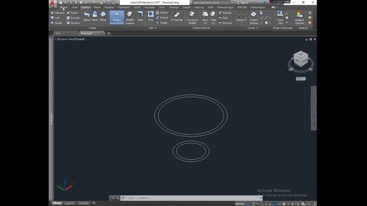The height and width of the screenshot is (206, 367).
Task: Open the Solid ribbon tab
Action: 75,7
